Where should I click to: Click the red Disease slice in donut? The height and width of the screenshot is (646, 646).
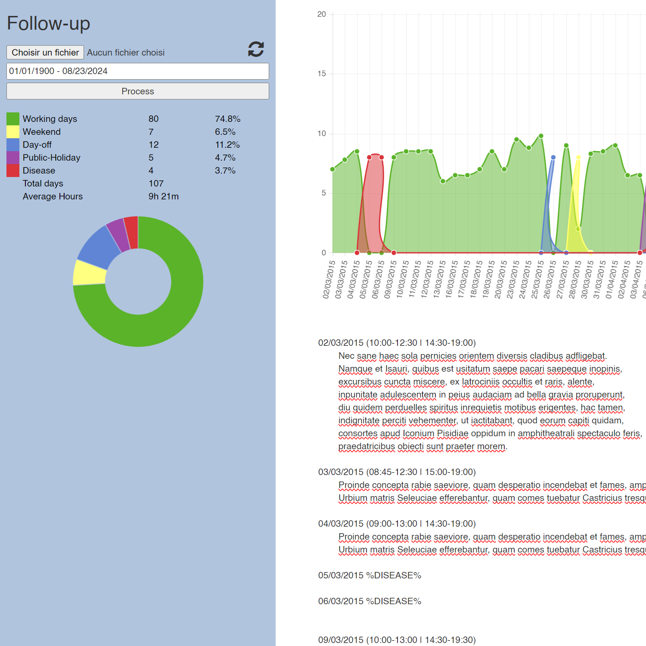click(x=132, y=233)
